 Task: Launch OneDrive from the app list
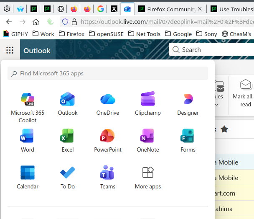(108, 104)
